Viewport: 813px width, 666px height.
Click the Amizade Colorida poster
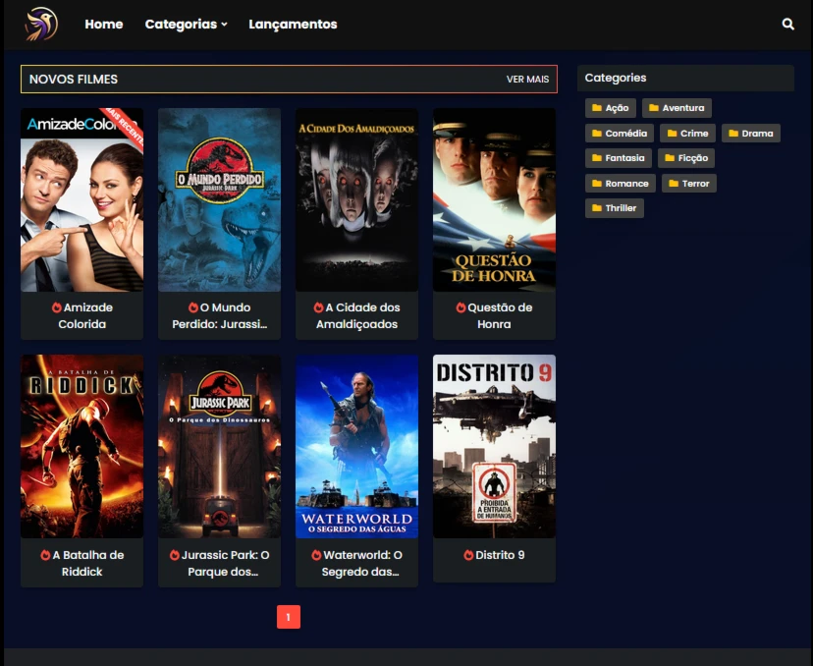click(81, 199)
